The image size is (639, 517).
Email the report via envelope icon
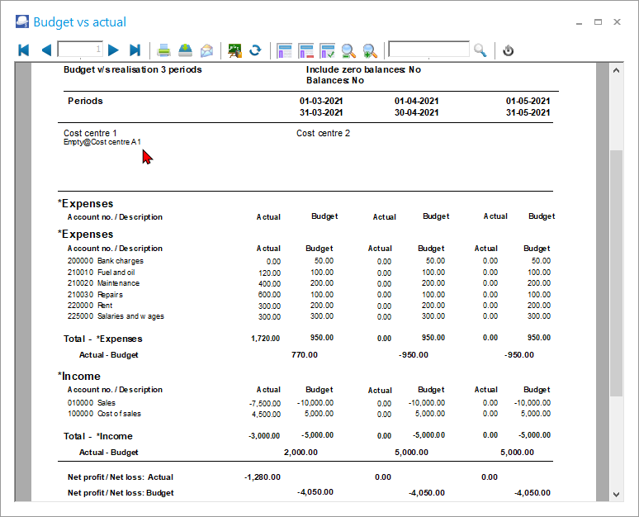click(x=206, y=50)
